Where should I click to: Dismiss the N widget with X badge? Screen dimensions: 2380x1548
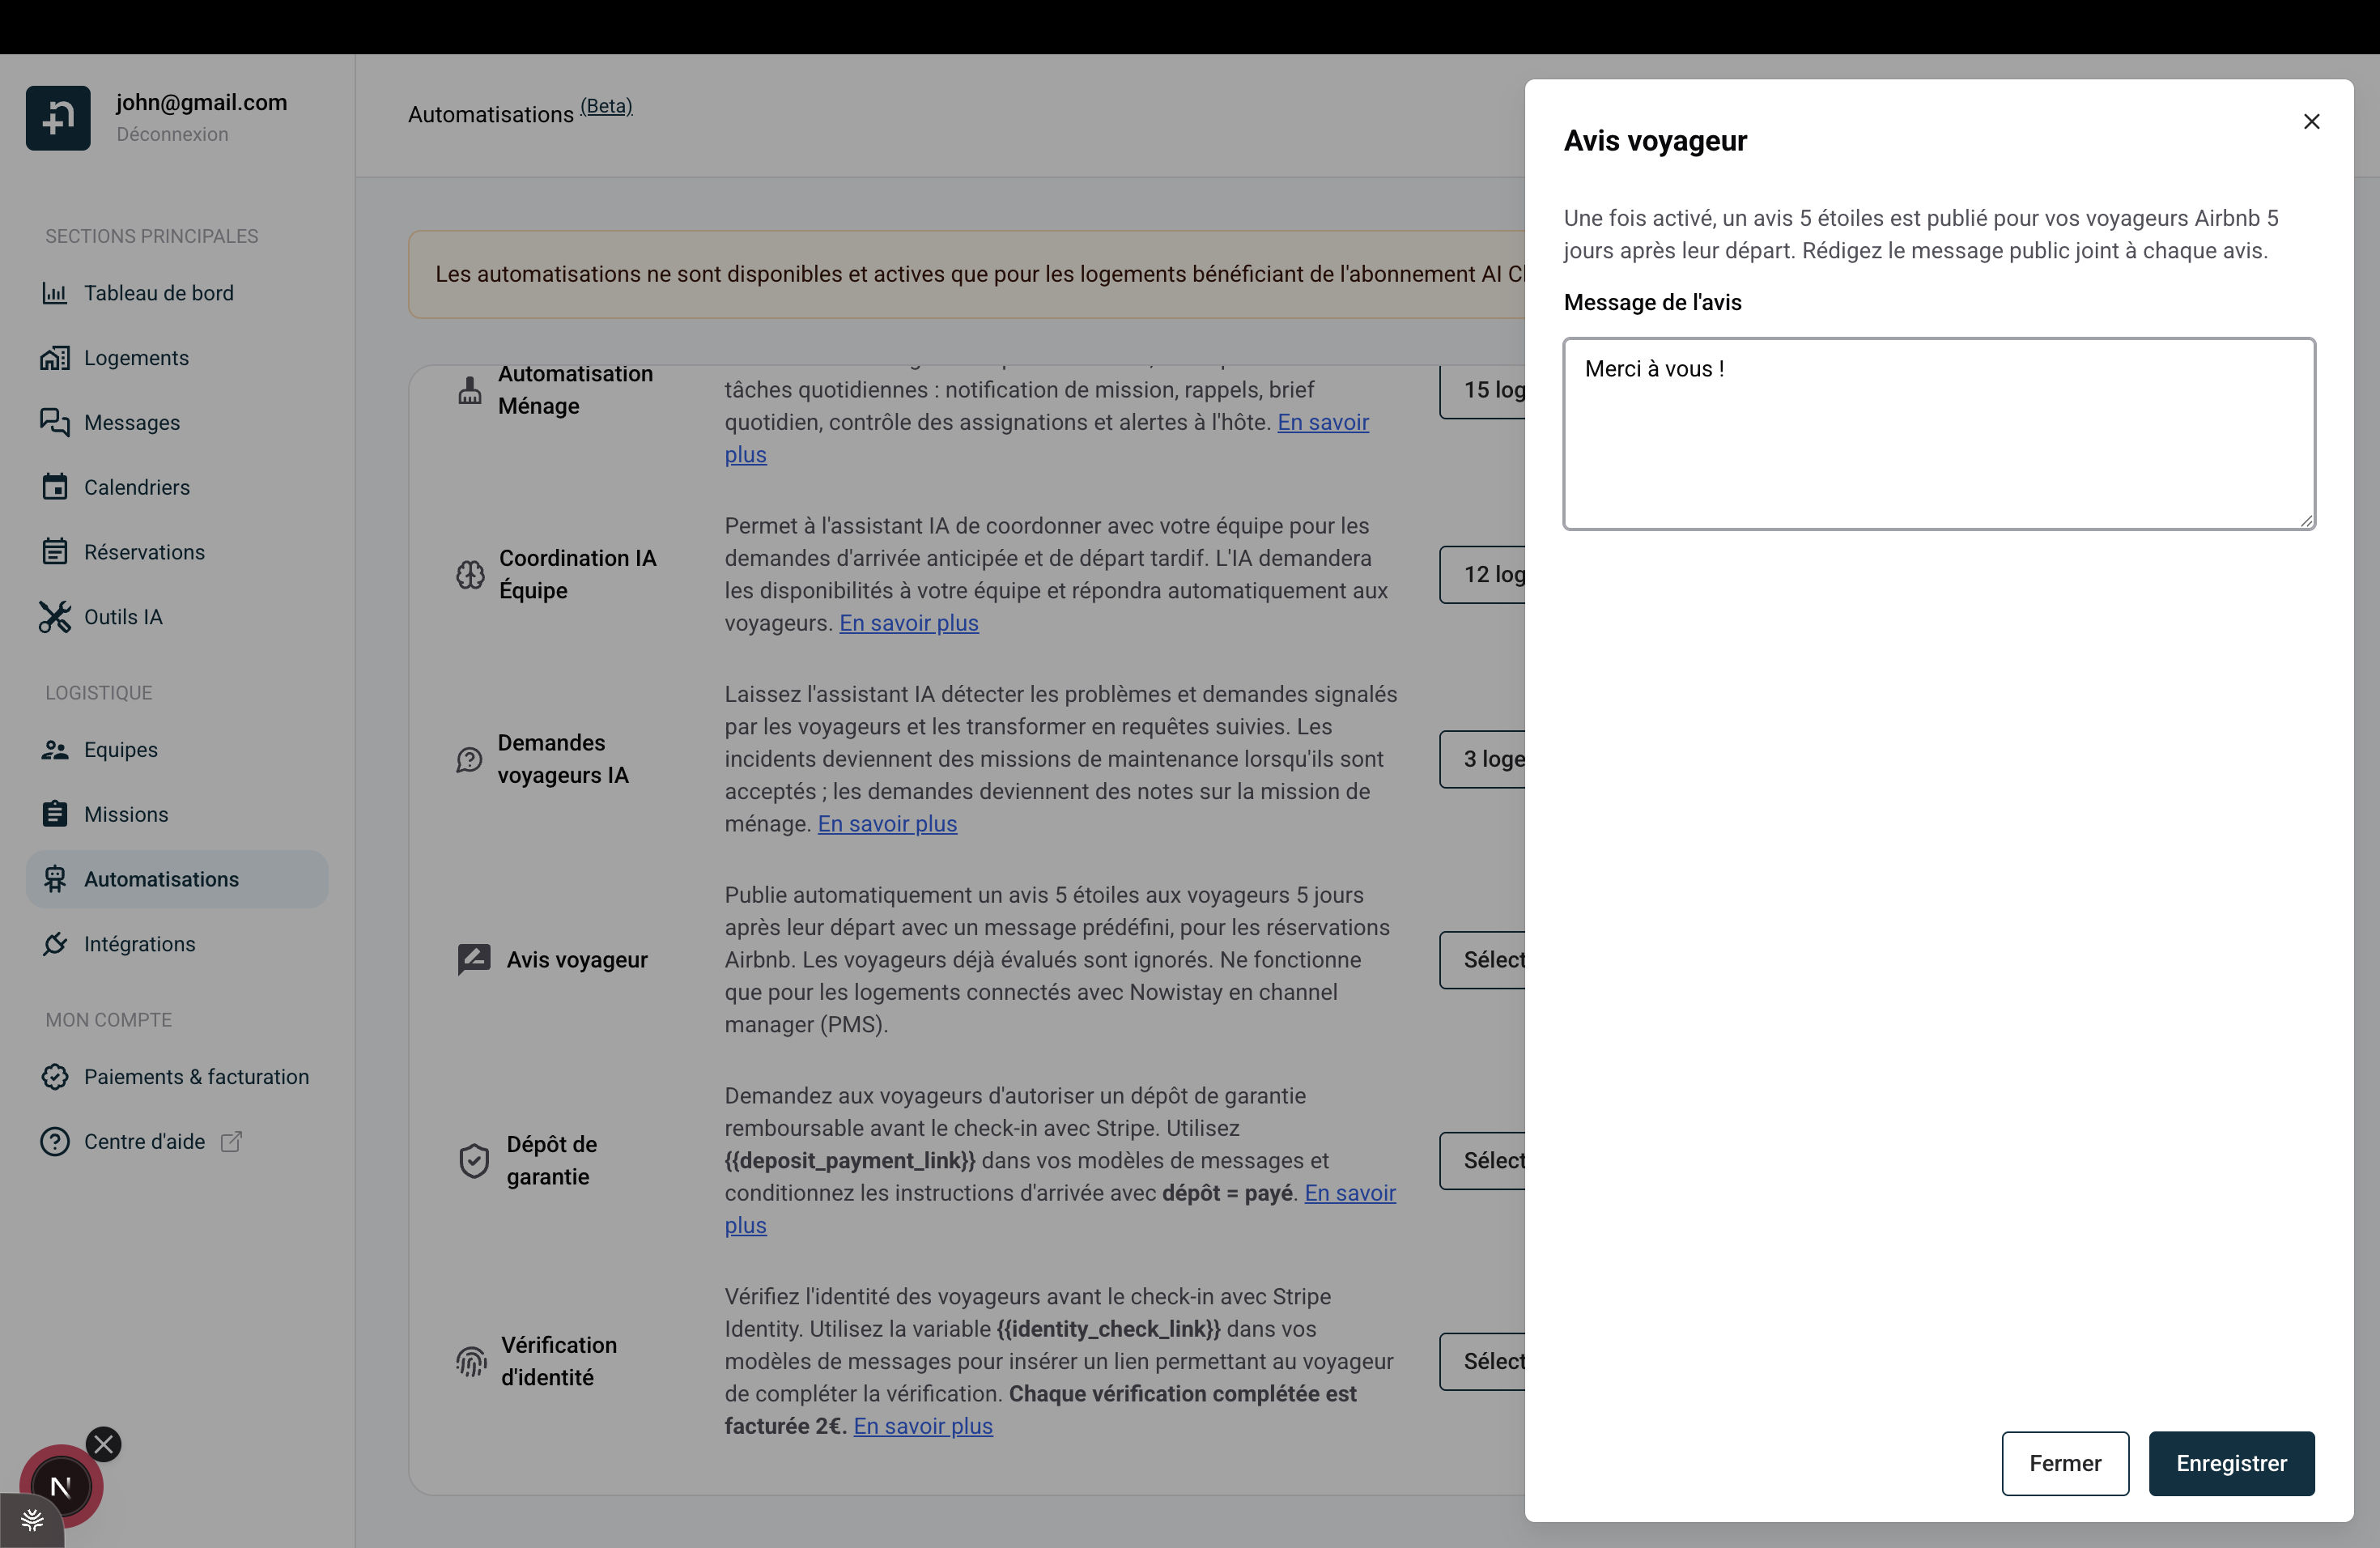(104, 1444)
